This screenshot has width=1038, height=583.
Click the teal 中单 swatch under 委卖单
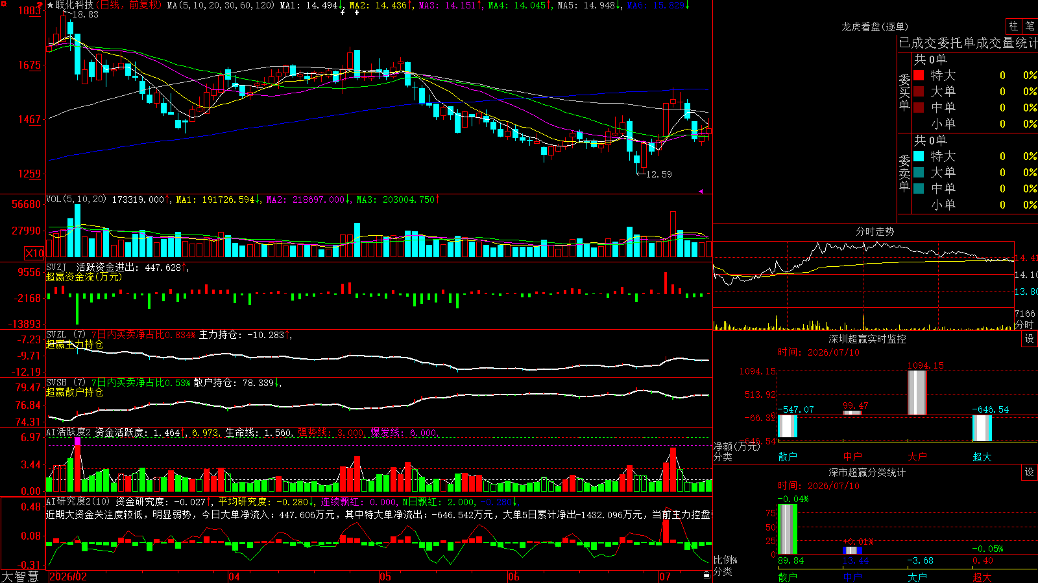[x=919, y=189]
